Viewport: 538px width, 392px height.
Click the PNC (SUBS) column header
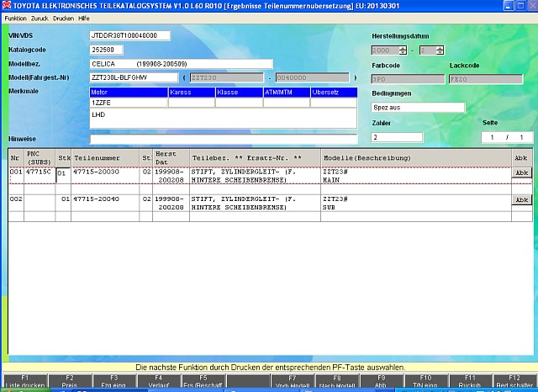click(x=40, y=158)
